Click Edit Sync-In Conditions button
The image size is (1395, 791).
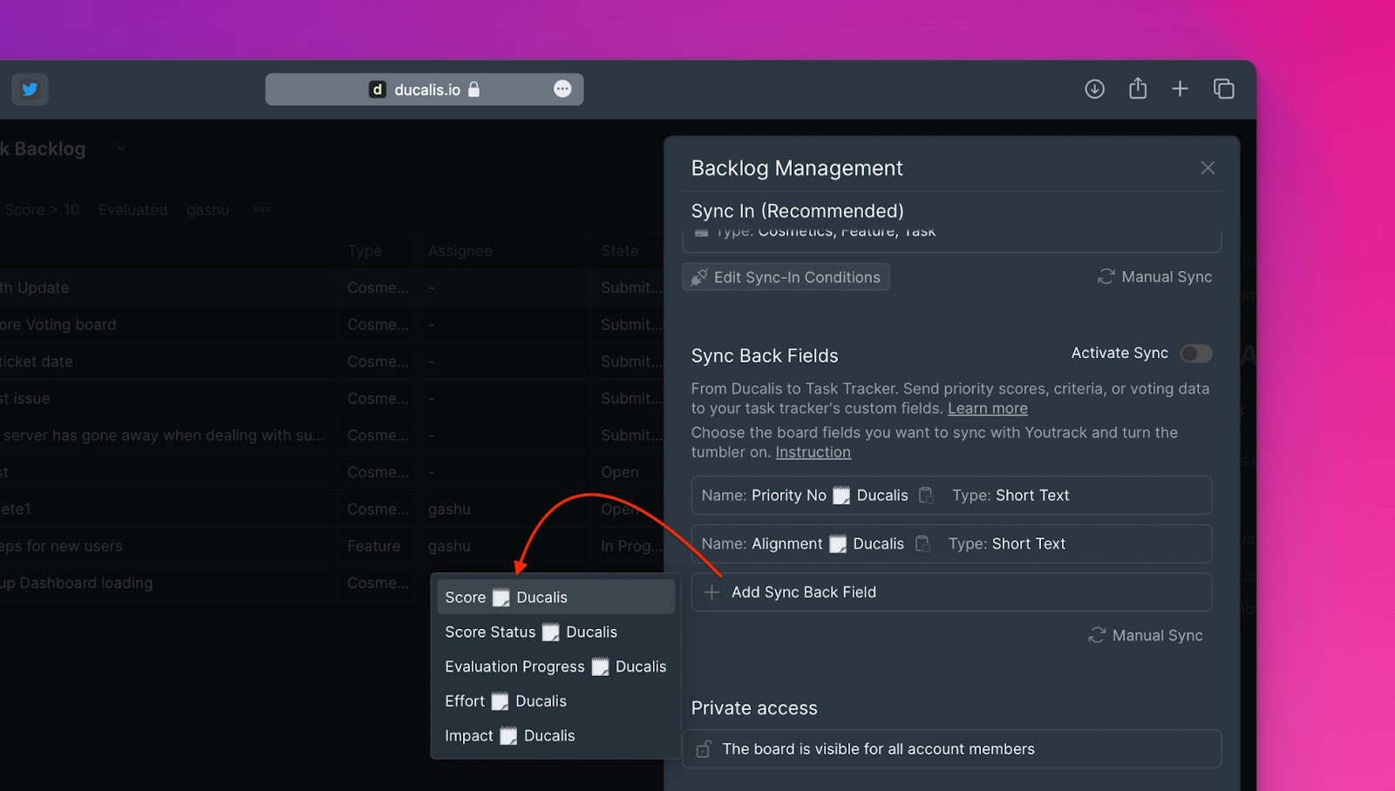tap(786, 277)
